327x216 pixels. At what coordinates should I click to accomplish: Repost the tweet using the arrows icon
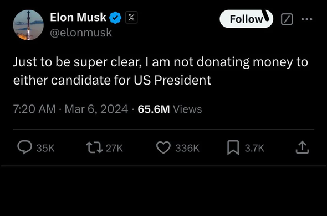[94, 147]
